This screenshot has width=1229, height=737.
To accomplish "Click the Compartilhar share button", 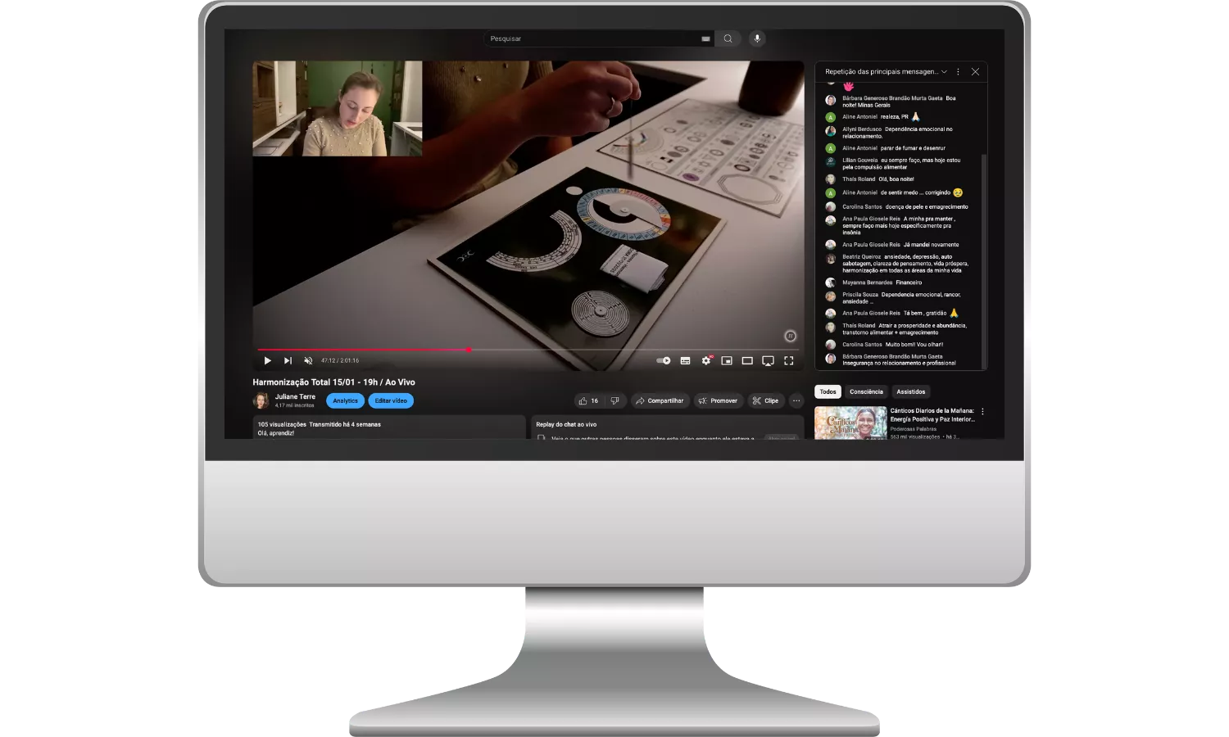I will tap(660, 400).
